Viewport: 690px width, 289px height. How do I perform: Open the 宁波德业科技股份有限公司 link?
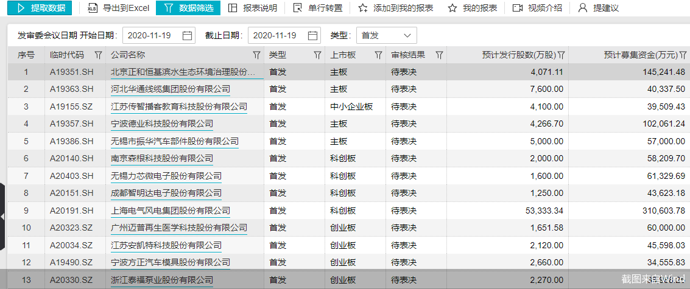click(162, 124)
